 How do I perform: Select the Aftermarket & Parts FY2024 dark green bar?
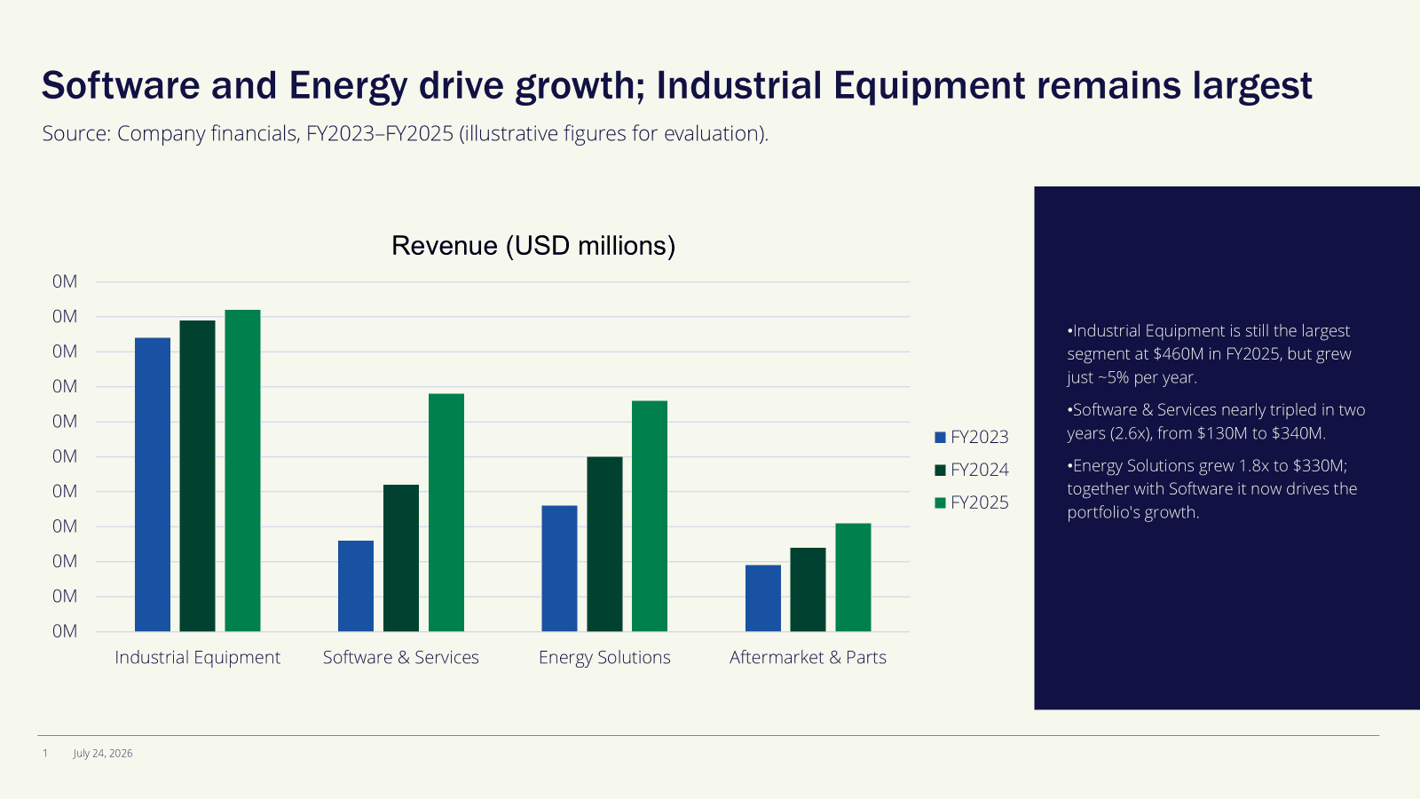click(x=808, y=589)
